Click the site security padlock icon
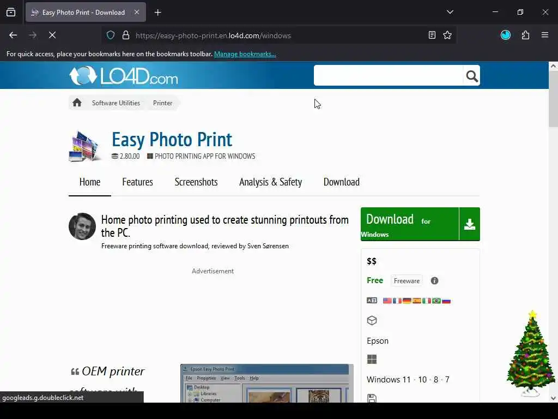This screenshot has height=419, width=558. [126, 35]
